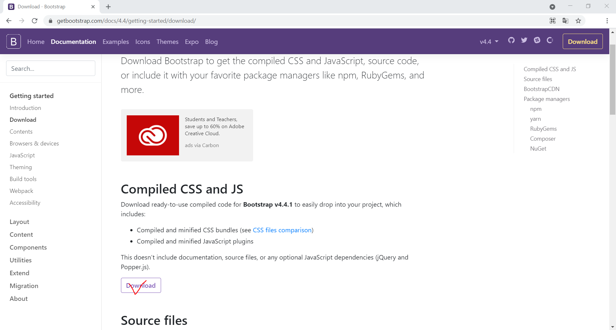Open Webpack in sidebar
The height and width of the screenshot is (330, 616).
pos(21,191)
